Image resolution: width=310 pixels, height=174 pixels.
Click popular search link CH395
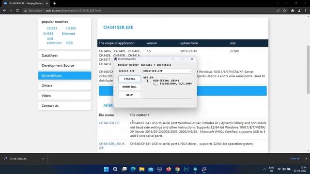pyautogui.click(x=71, y=28)
